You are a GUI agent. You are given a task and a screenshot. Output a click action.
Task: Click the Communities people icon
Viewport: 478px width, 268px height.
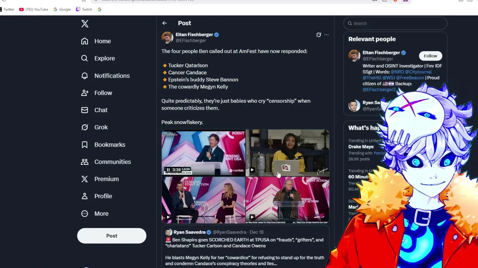point(85,162)
